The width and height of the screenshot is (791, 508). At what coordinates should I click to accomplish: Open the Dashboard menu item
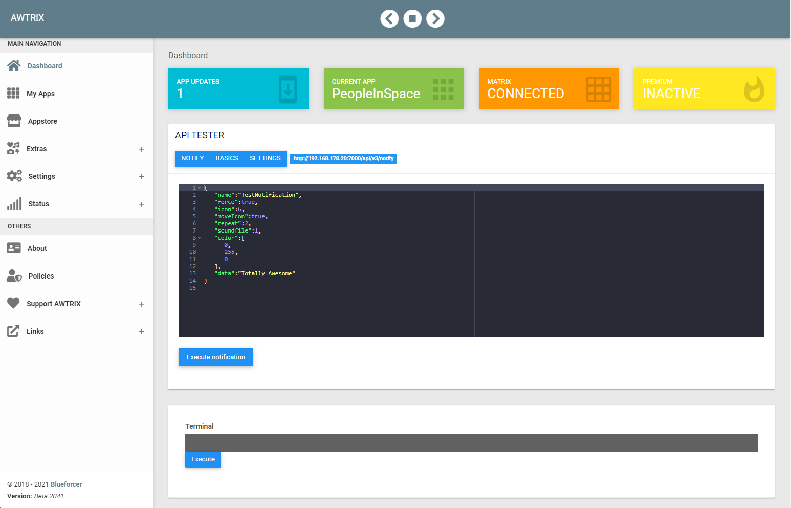(x=77, y=66)
